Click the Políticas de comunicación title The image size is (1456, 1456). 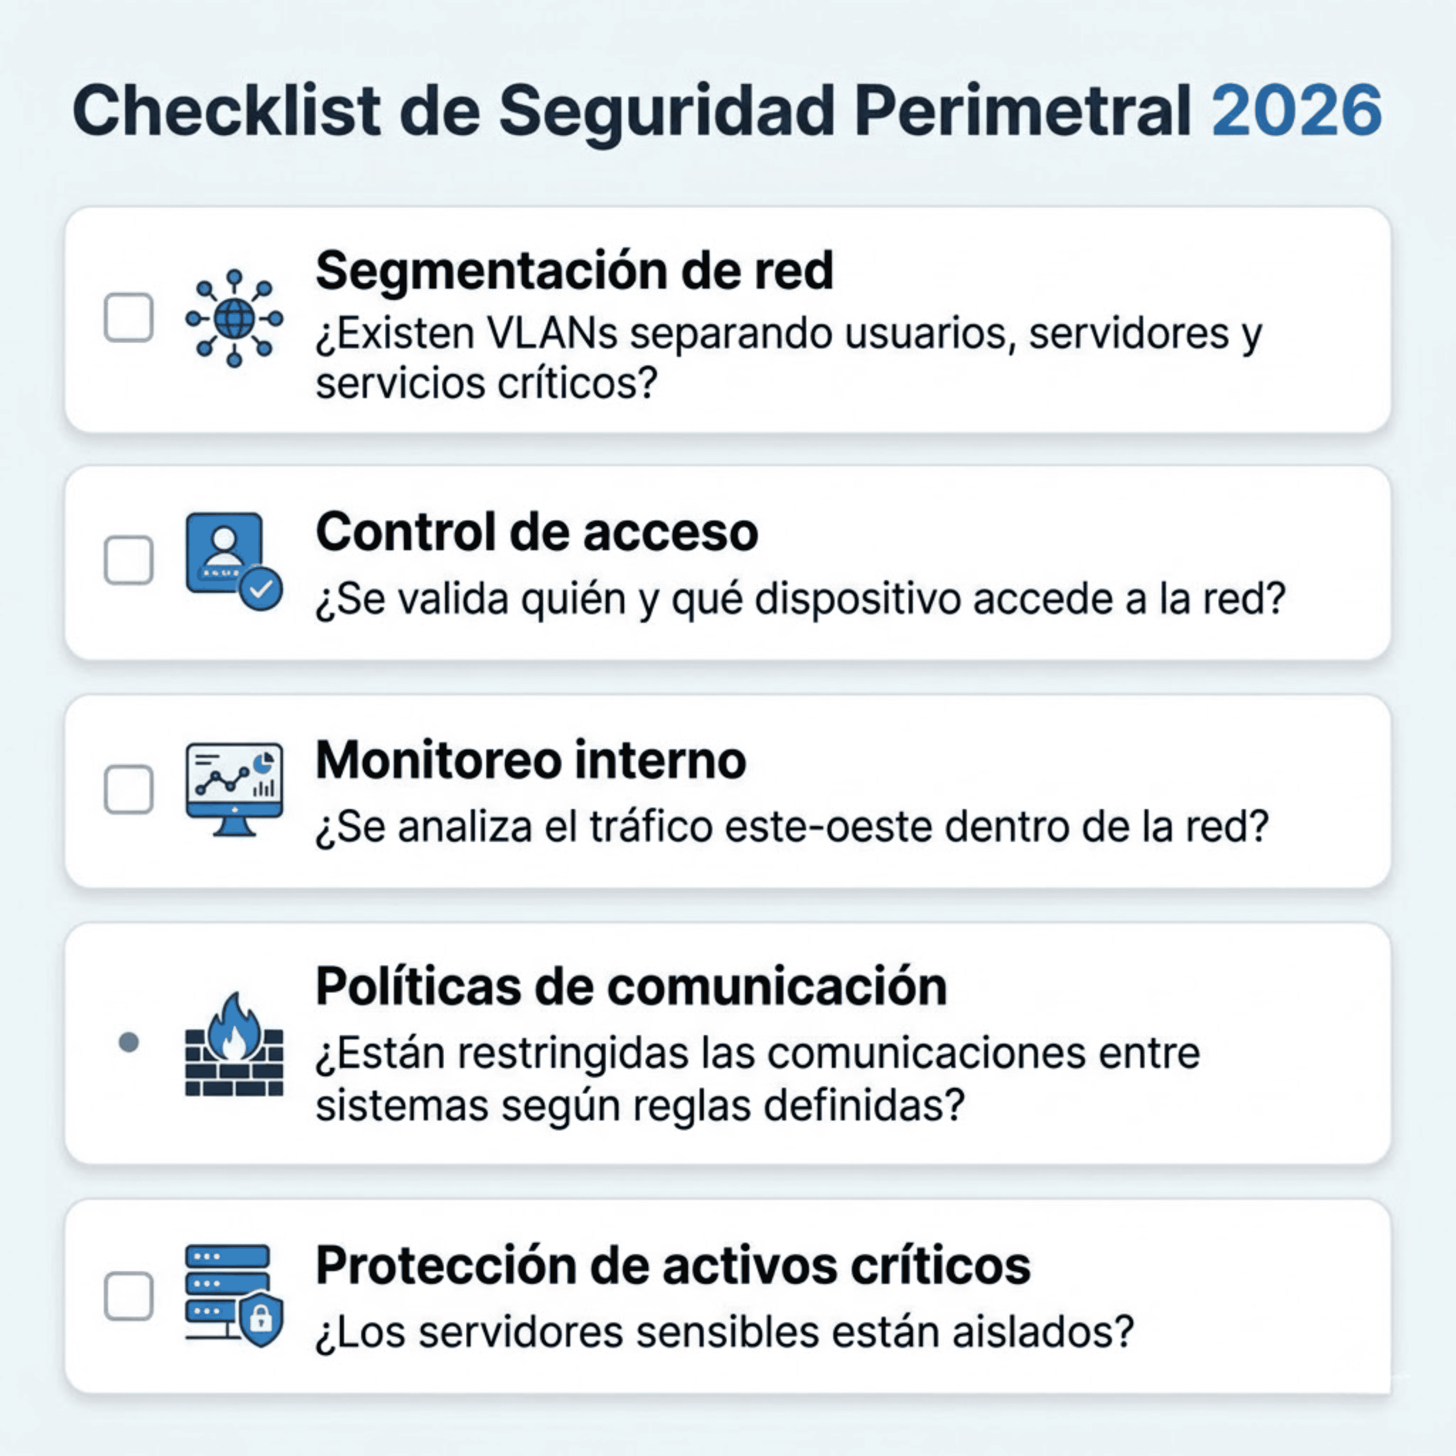tap(631, 987)
